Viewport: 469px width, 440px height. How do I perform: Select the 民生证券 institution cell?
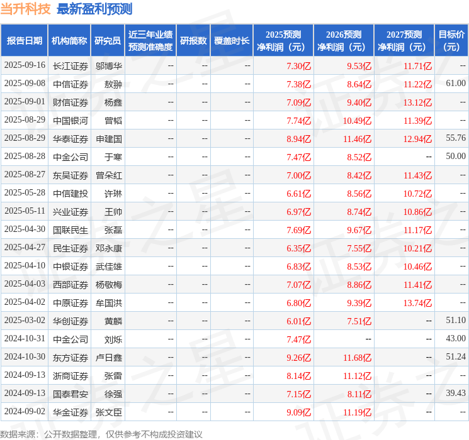click(x=71, y=248)
